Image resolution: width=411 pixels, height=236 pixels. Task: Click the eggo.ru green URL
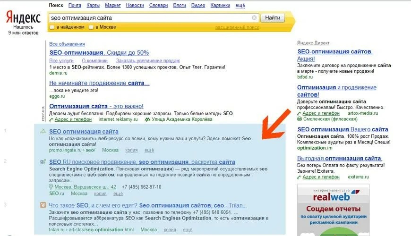(x=57, y=96)
